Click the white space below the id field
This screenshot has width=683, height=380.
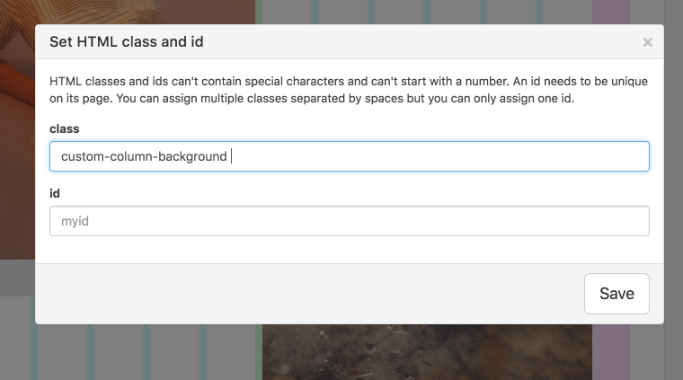[349, 250]
